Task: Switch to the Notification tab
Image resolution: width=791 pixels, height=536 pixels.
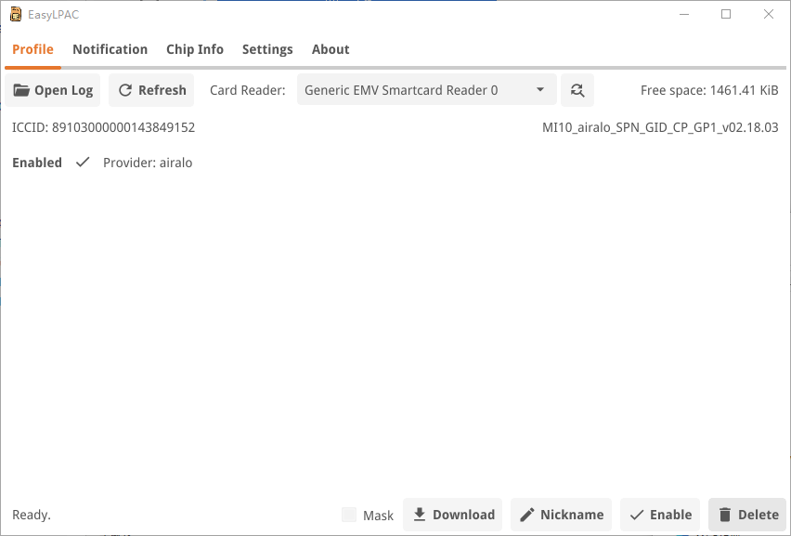Action: pyautogui.click(x=110, y=49)
